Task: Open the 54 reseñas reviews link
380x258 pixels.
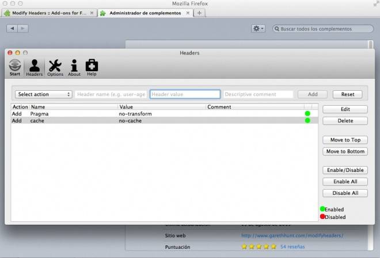Action: coord(292,247)
